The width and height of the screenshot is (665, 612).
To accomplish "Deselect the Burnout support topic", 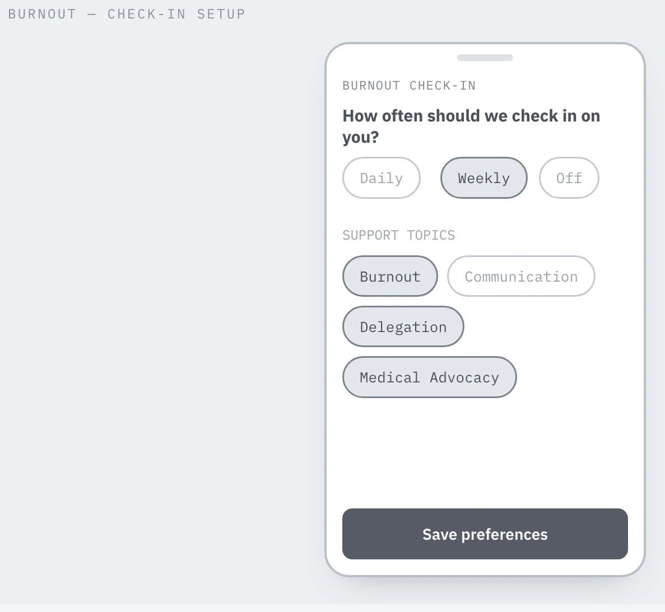I will (390, 277).
